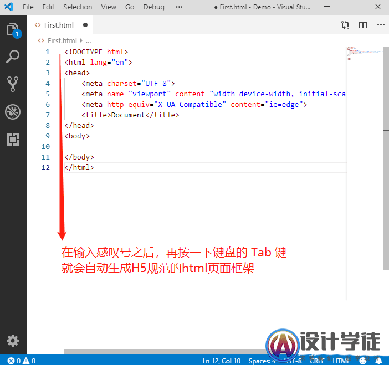Expand the First.html breadcrumb path

tap(62, 40)
